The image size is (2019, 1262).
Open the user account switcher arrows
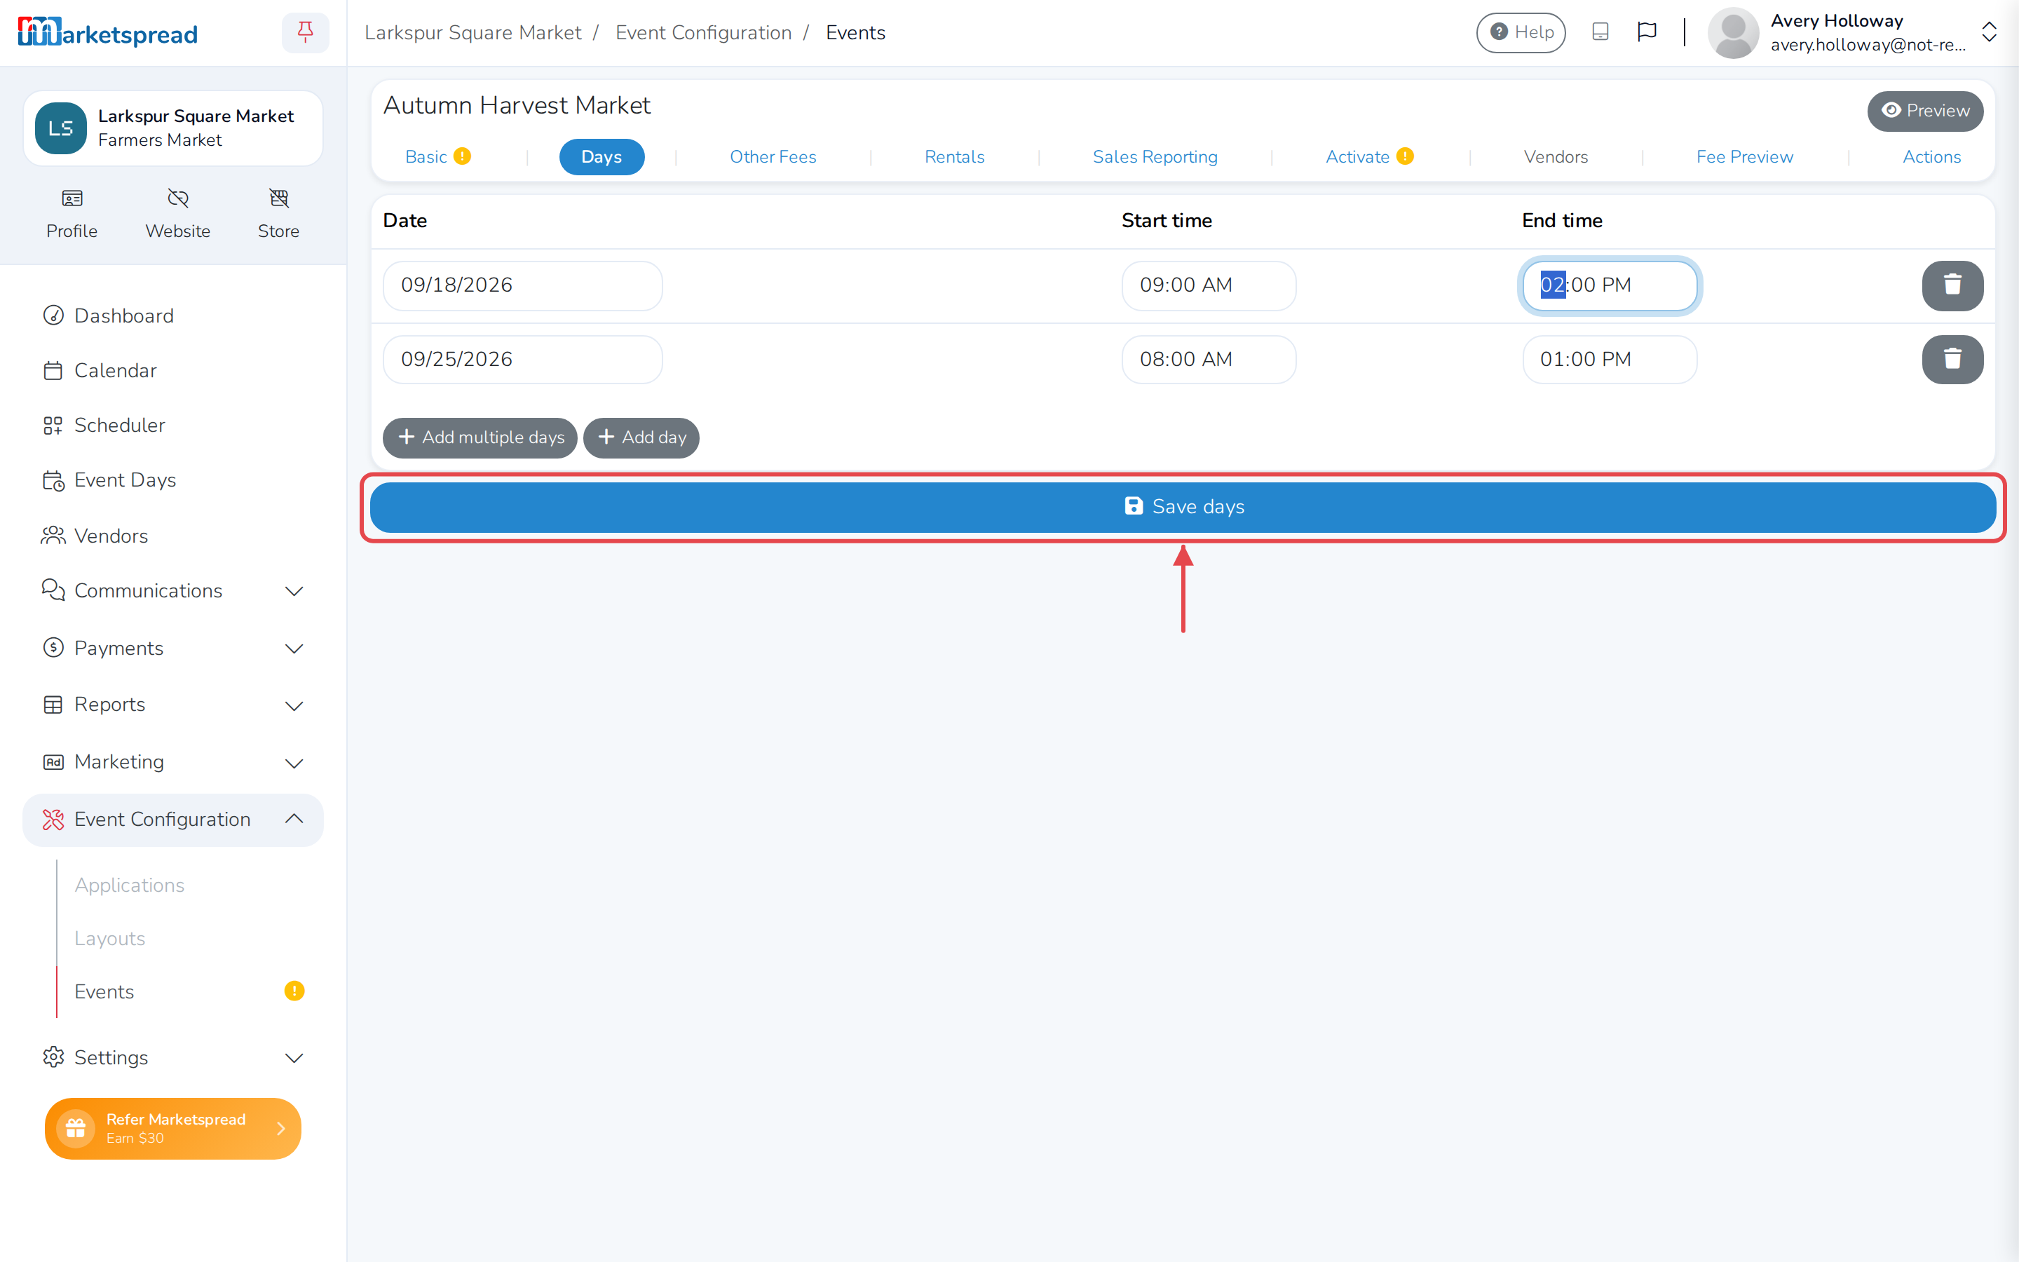(x=1989, y=32)
